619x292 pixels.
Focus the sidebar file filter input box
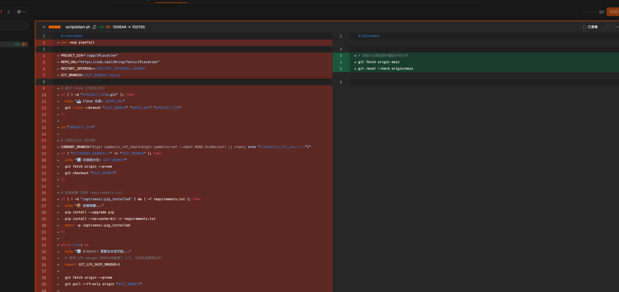click(x=14, y=26)
